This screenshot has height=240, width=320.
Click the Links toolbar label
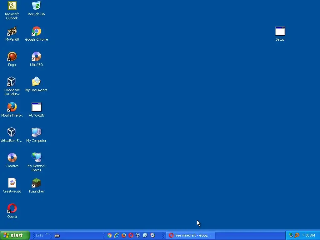click(39, 235)
